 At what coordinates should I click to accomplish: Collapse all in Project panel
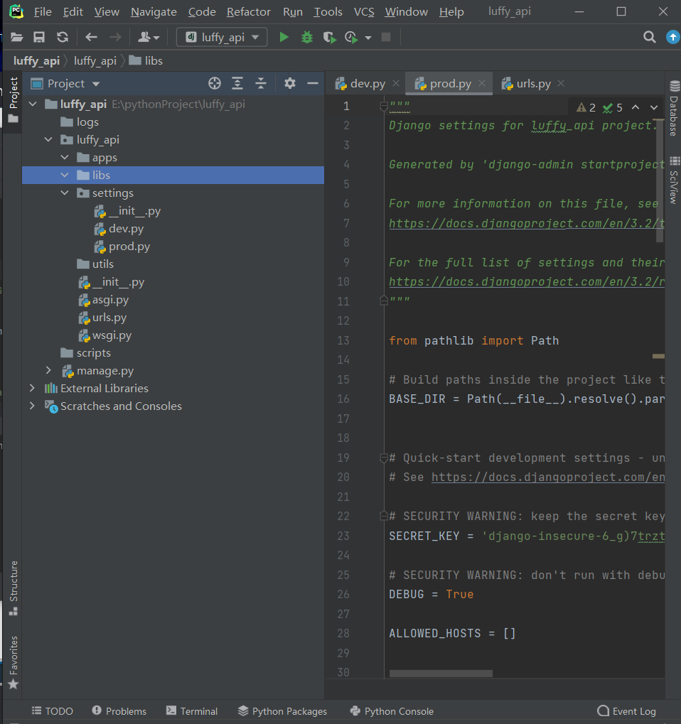pyautogui.click(x=261, y=84)
